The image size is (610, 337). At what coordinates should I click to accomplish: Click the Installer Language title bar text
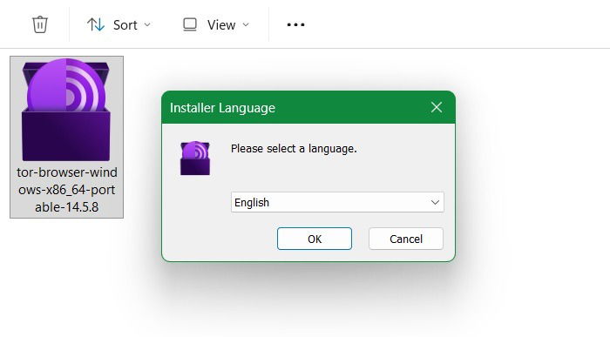(x=222, y=108)
